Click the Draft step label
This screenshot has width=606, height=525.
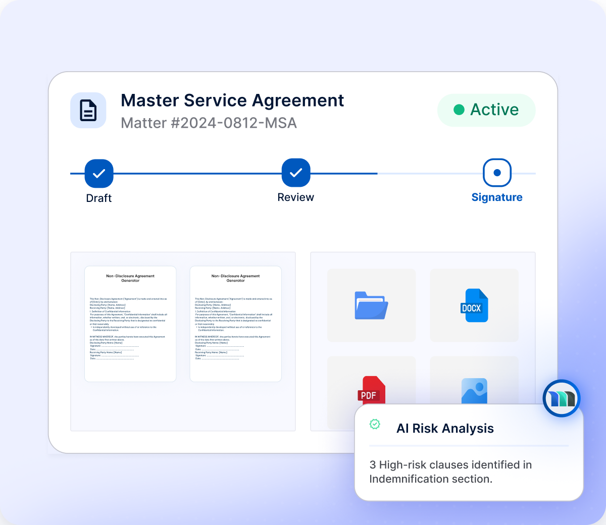99,198
